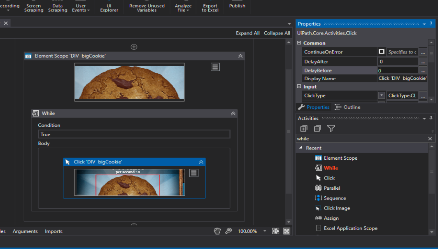Click the magnifier zoom icon
Image resolution: width=438 pixels, height=249 pixels.
point(228,231)
